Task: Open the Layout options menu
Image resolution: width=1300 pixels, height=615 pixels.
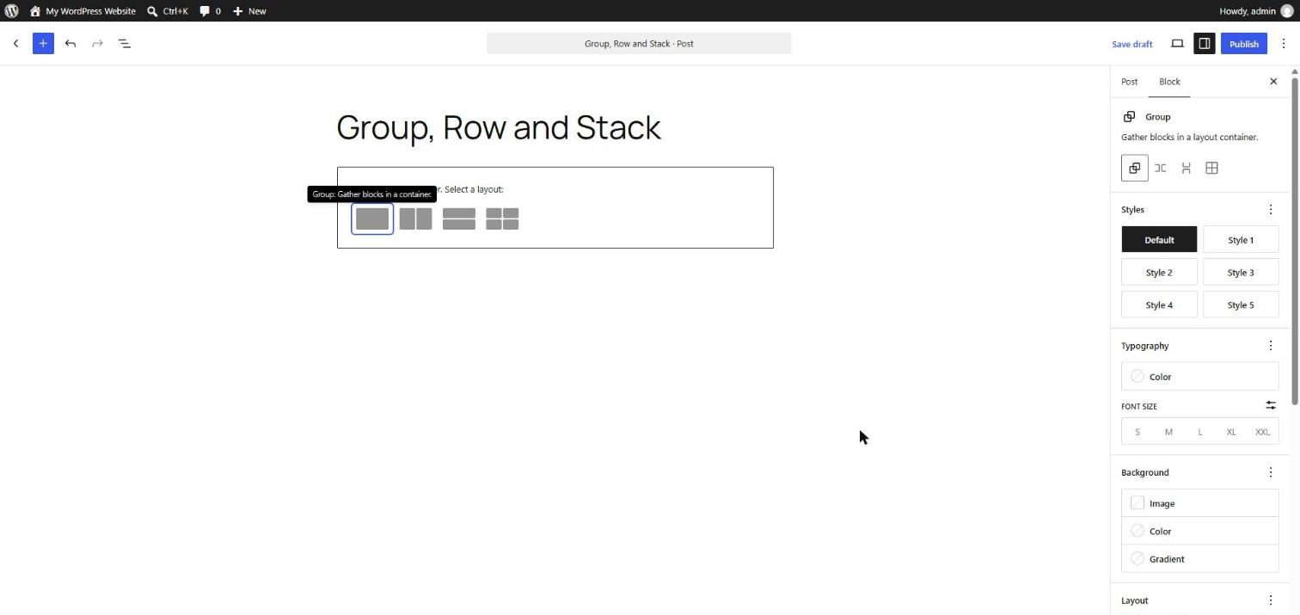Action: coord(1271,600)
